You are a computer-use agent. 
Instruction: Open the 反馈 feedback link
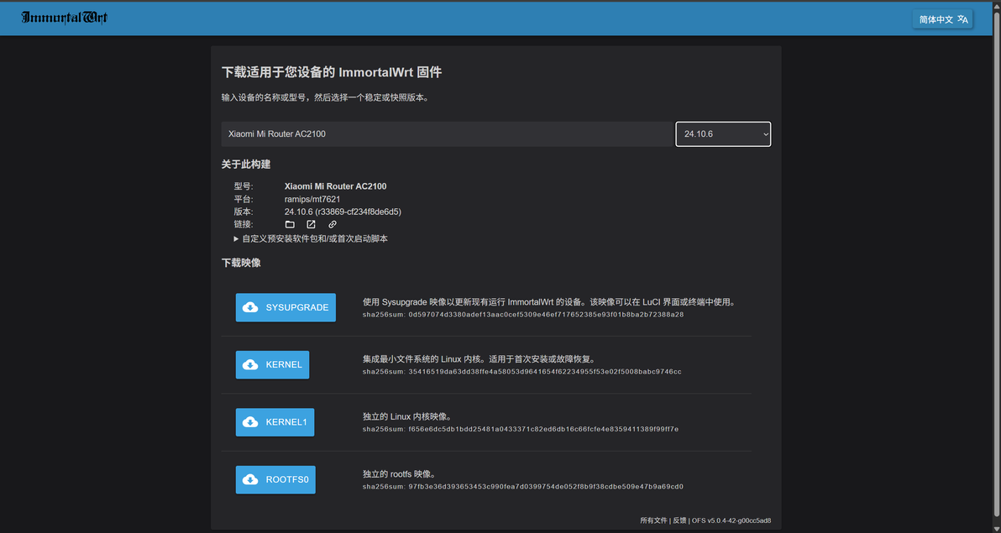click(679, 521)
